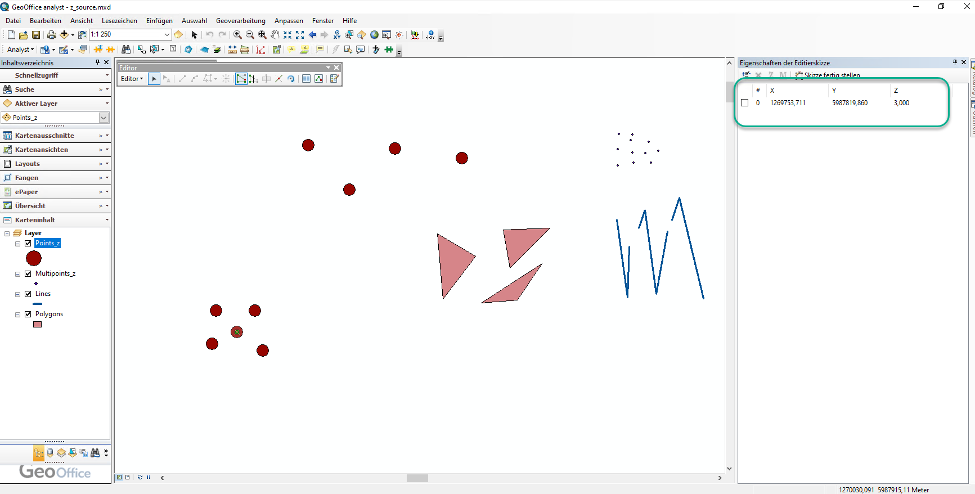This screenshot has height=494, width=975.
Task: Toggle visibility of Lines layer
Action: click(x=28, y=294)
